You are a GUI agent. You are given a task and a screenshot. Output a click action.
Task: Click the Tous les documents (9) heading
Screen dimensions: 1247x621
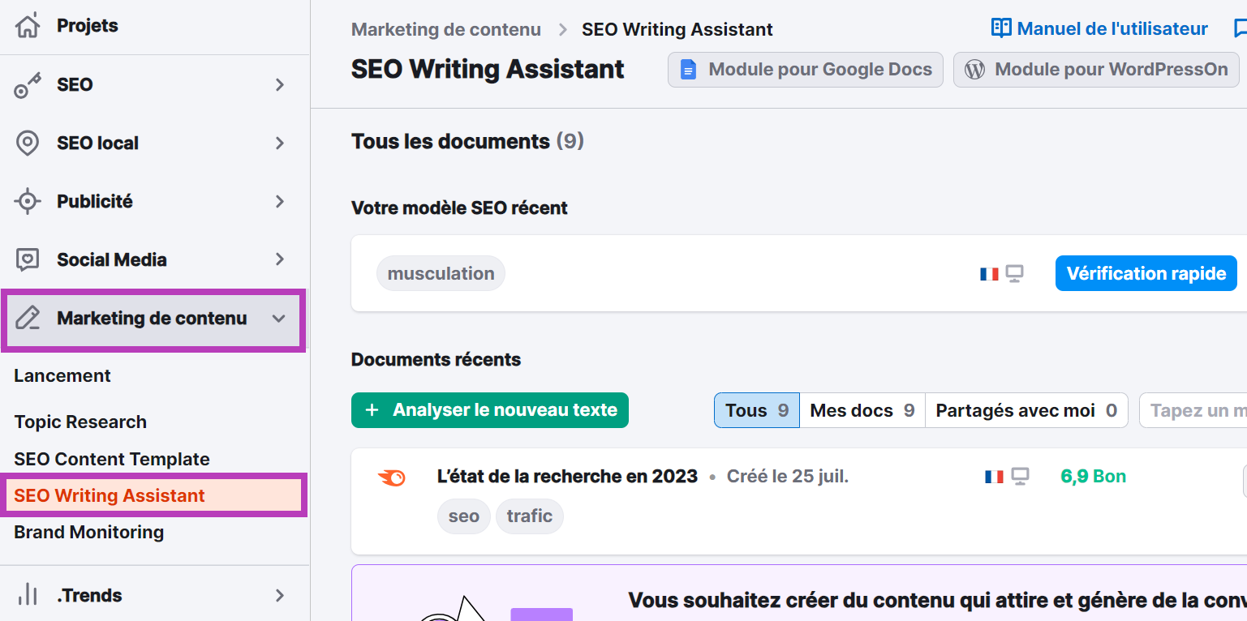(467, 142)
